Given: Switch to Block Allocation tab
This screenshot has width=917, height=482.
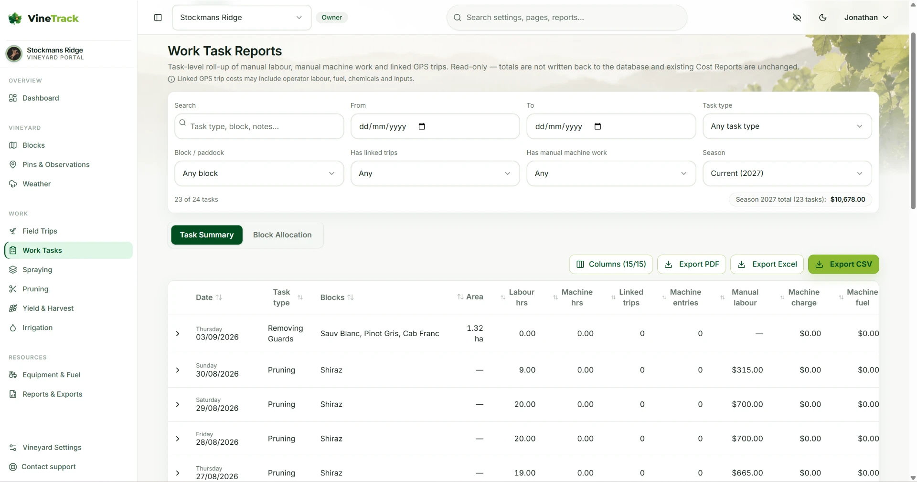Looking at the screenshot, I should tap(282, 235).
